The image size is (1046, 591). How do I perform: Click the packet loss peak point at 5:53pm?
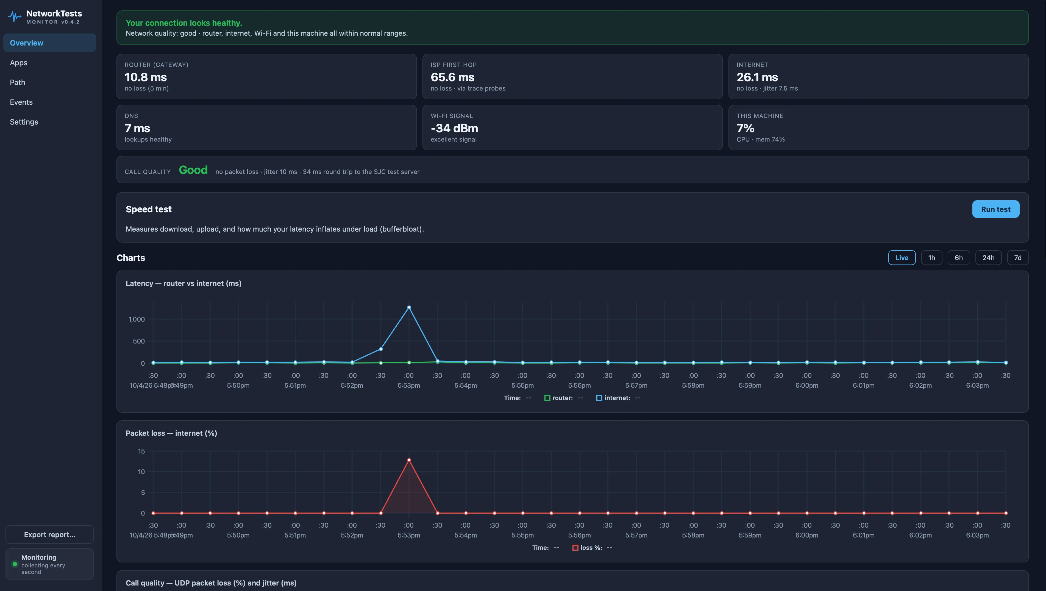pyautogui.click(x=409, y=460)
